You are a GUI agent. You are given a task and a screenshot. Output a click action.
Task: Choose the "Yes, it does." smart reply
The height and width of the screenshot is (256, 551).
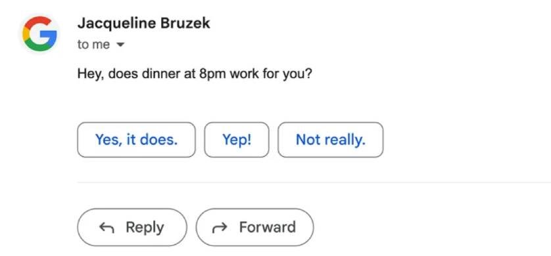pos(136,140)
